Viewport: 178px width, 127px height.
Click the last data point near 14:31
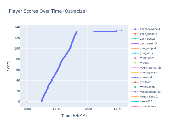click(x=121, y=30)
